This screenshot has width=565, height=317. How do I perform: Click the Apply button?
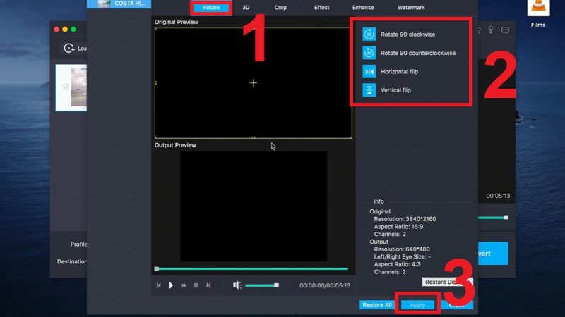click(417, 305)
